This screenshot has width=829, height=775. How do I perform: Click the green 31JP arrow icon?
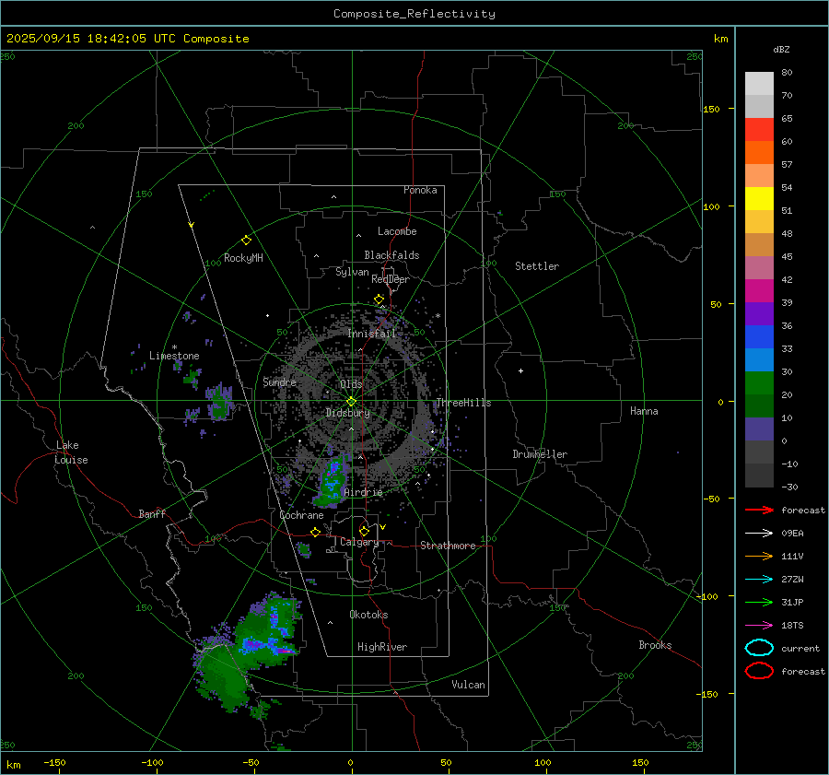(759, 602)
